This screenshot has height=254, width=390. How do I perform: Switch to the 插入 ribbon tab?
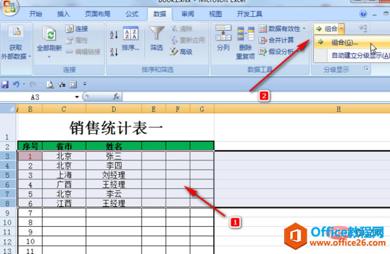coord(63,14)
